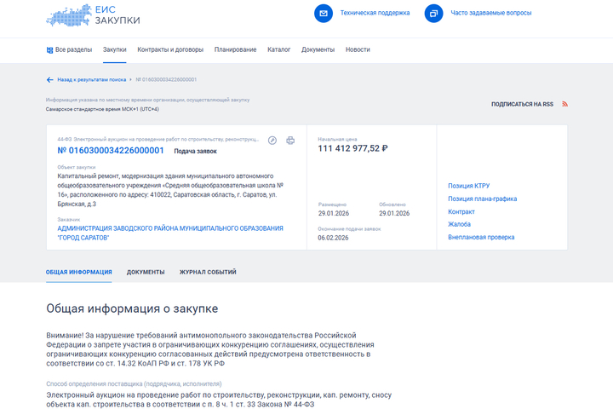Click the digital signature icon in card

[272, 141]
